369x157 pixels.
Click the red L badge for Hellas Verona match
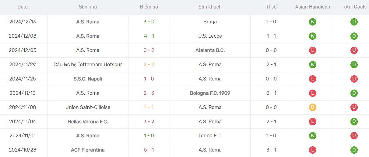click(312, 122)
